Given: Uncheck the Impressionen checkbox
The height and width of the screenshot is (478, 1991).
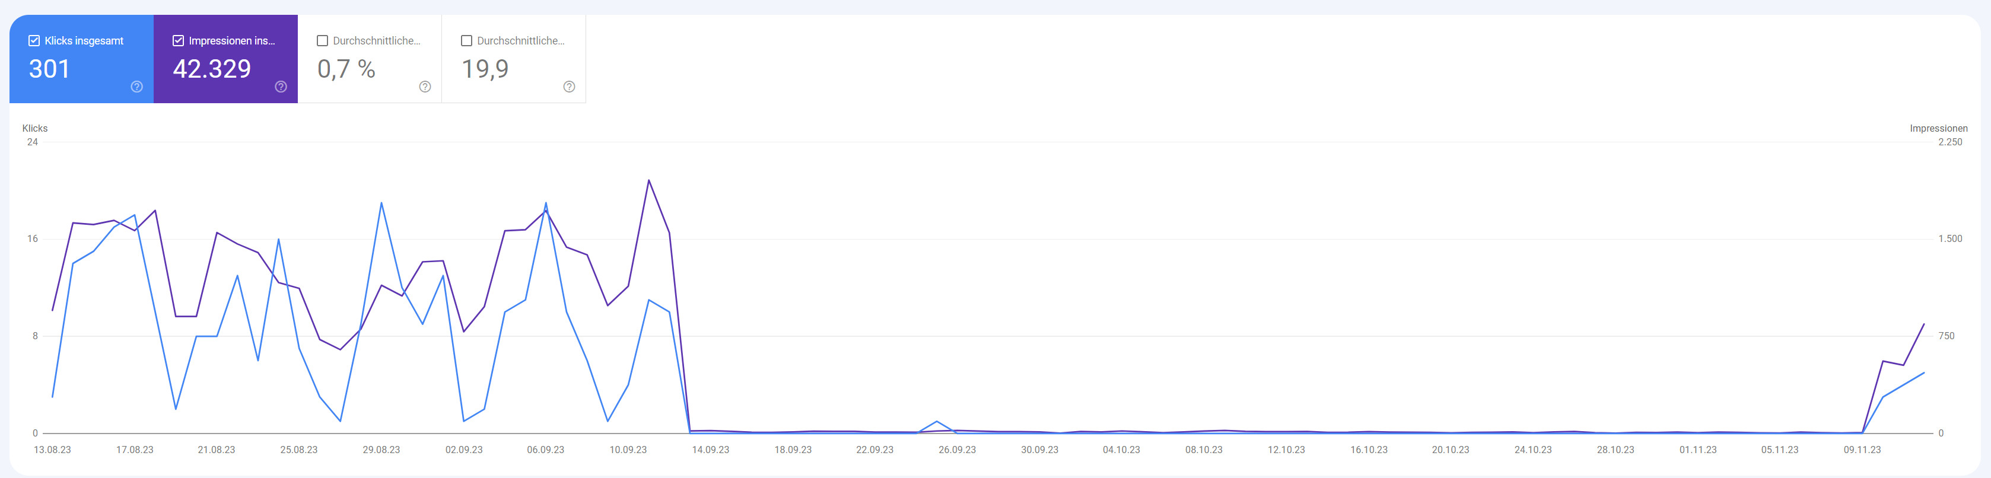Looking at the screenshot, I should (178, 41).
